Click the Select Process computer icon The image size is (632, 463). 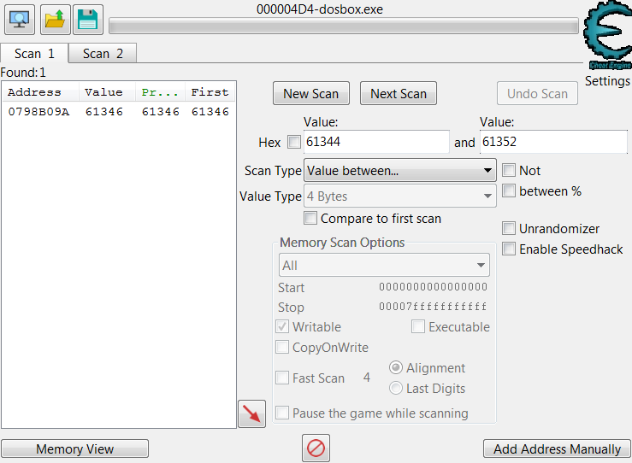coord(19,19)
